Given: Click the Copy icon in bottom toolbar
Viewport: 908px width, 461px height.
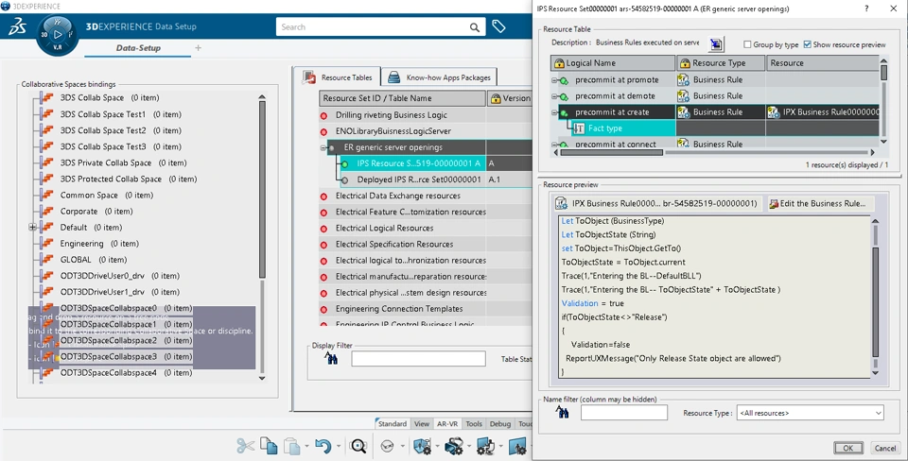Looking at the screenshot, I should [x=269, y=445].
